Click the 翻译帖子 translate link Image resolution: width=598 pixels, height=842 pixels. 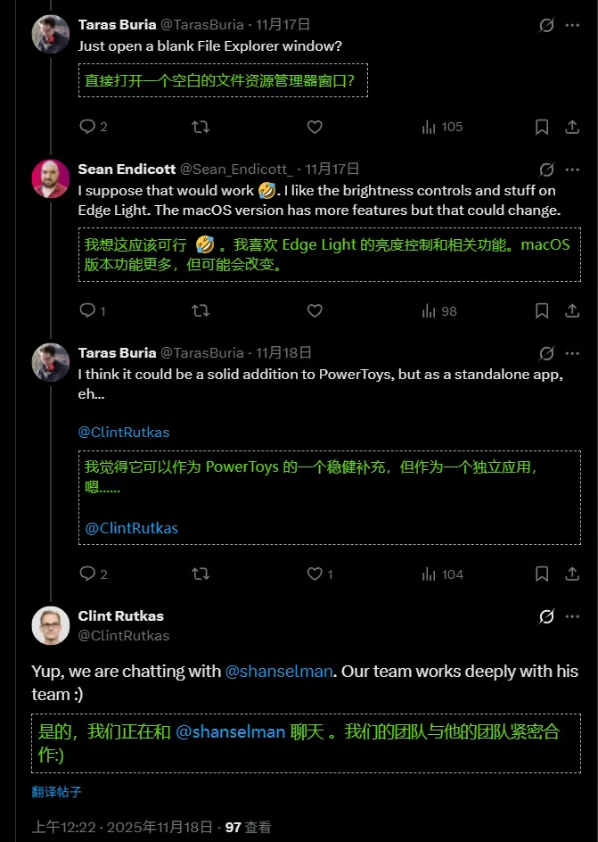(57, 791)
